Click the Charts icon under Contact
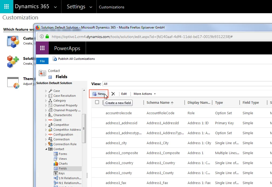 56,164
